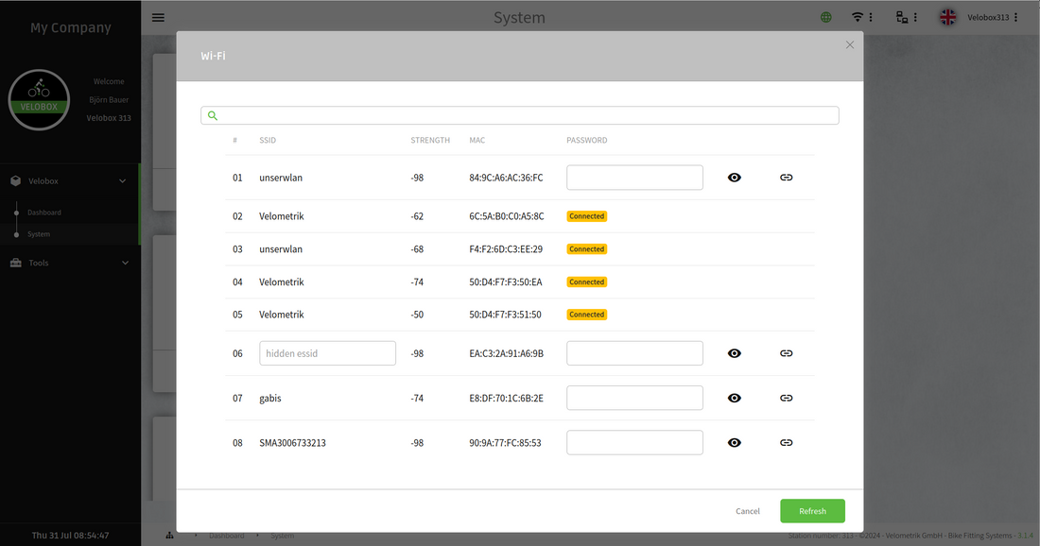Reveal the password for SMA3006733213
This screenshot has height=546, width=1040.
coord(735,442)
